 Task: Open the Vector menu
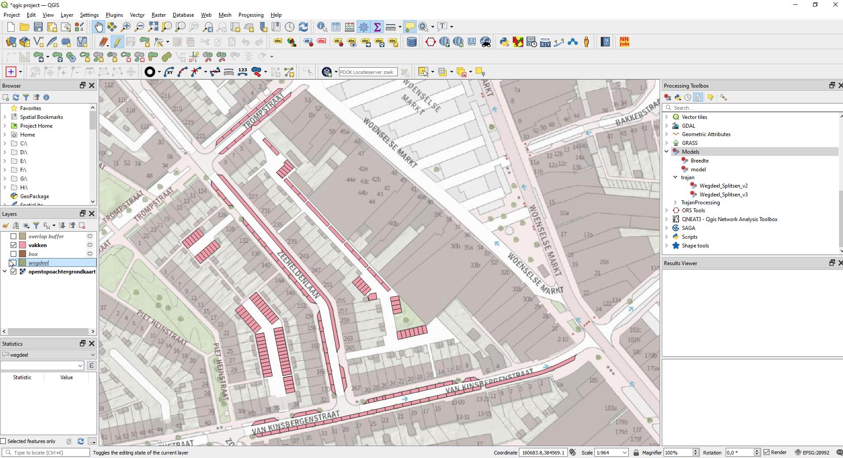(x=137, y=15)
